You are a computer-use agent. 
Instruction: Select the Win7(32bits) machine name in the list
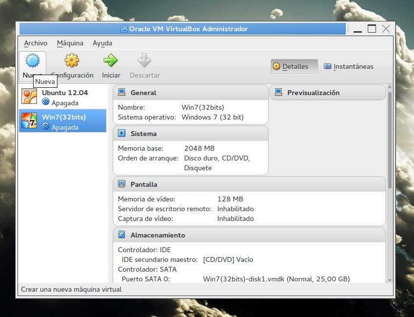(64, 117)
